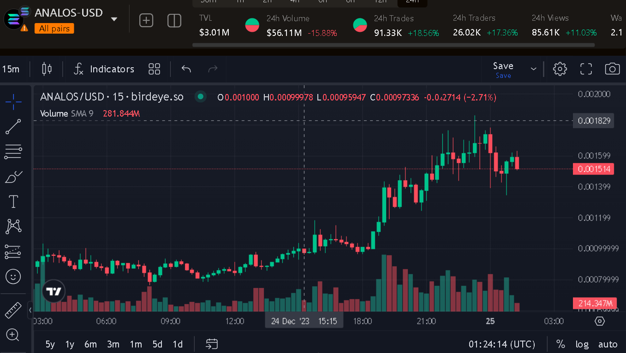Open the measure ruler tool
The image size is (626, 353).
13,310
